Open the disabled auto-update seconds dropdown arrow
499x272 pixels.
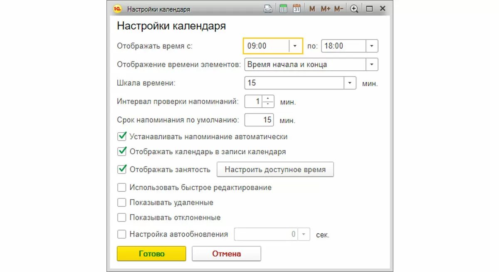coord(304,234)
